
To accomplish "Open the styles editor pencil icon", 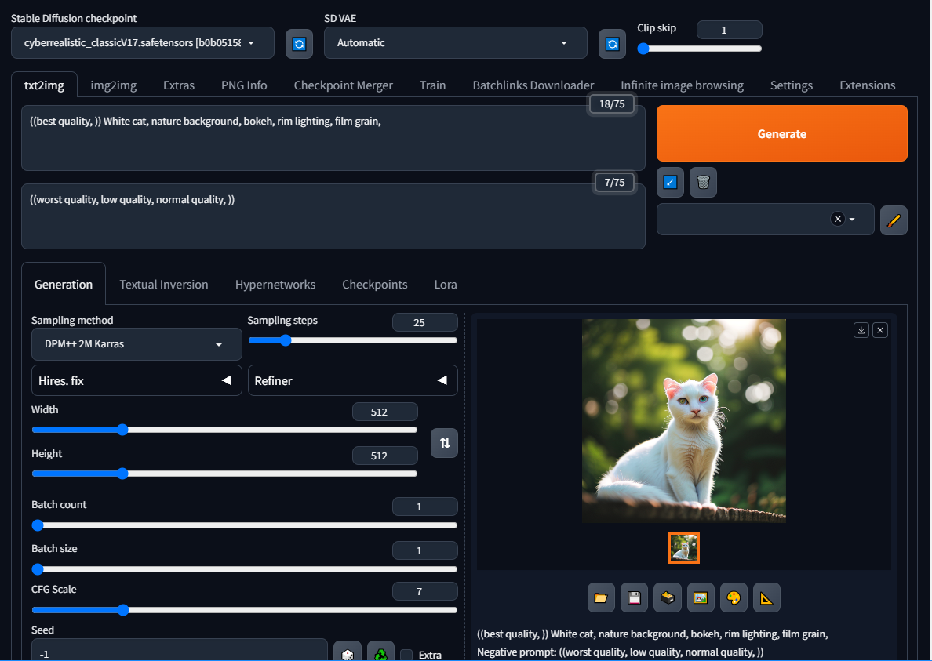I will pyautogui.click(x=894, y=220).
